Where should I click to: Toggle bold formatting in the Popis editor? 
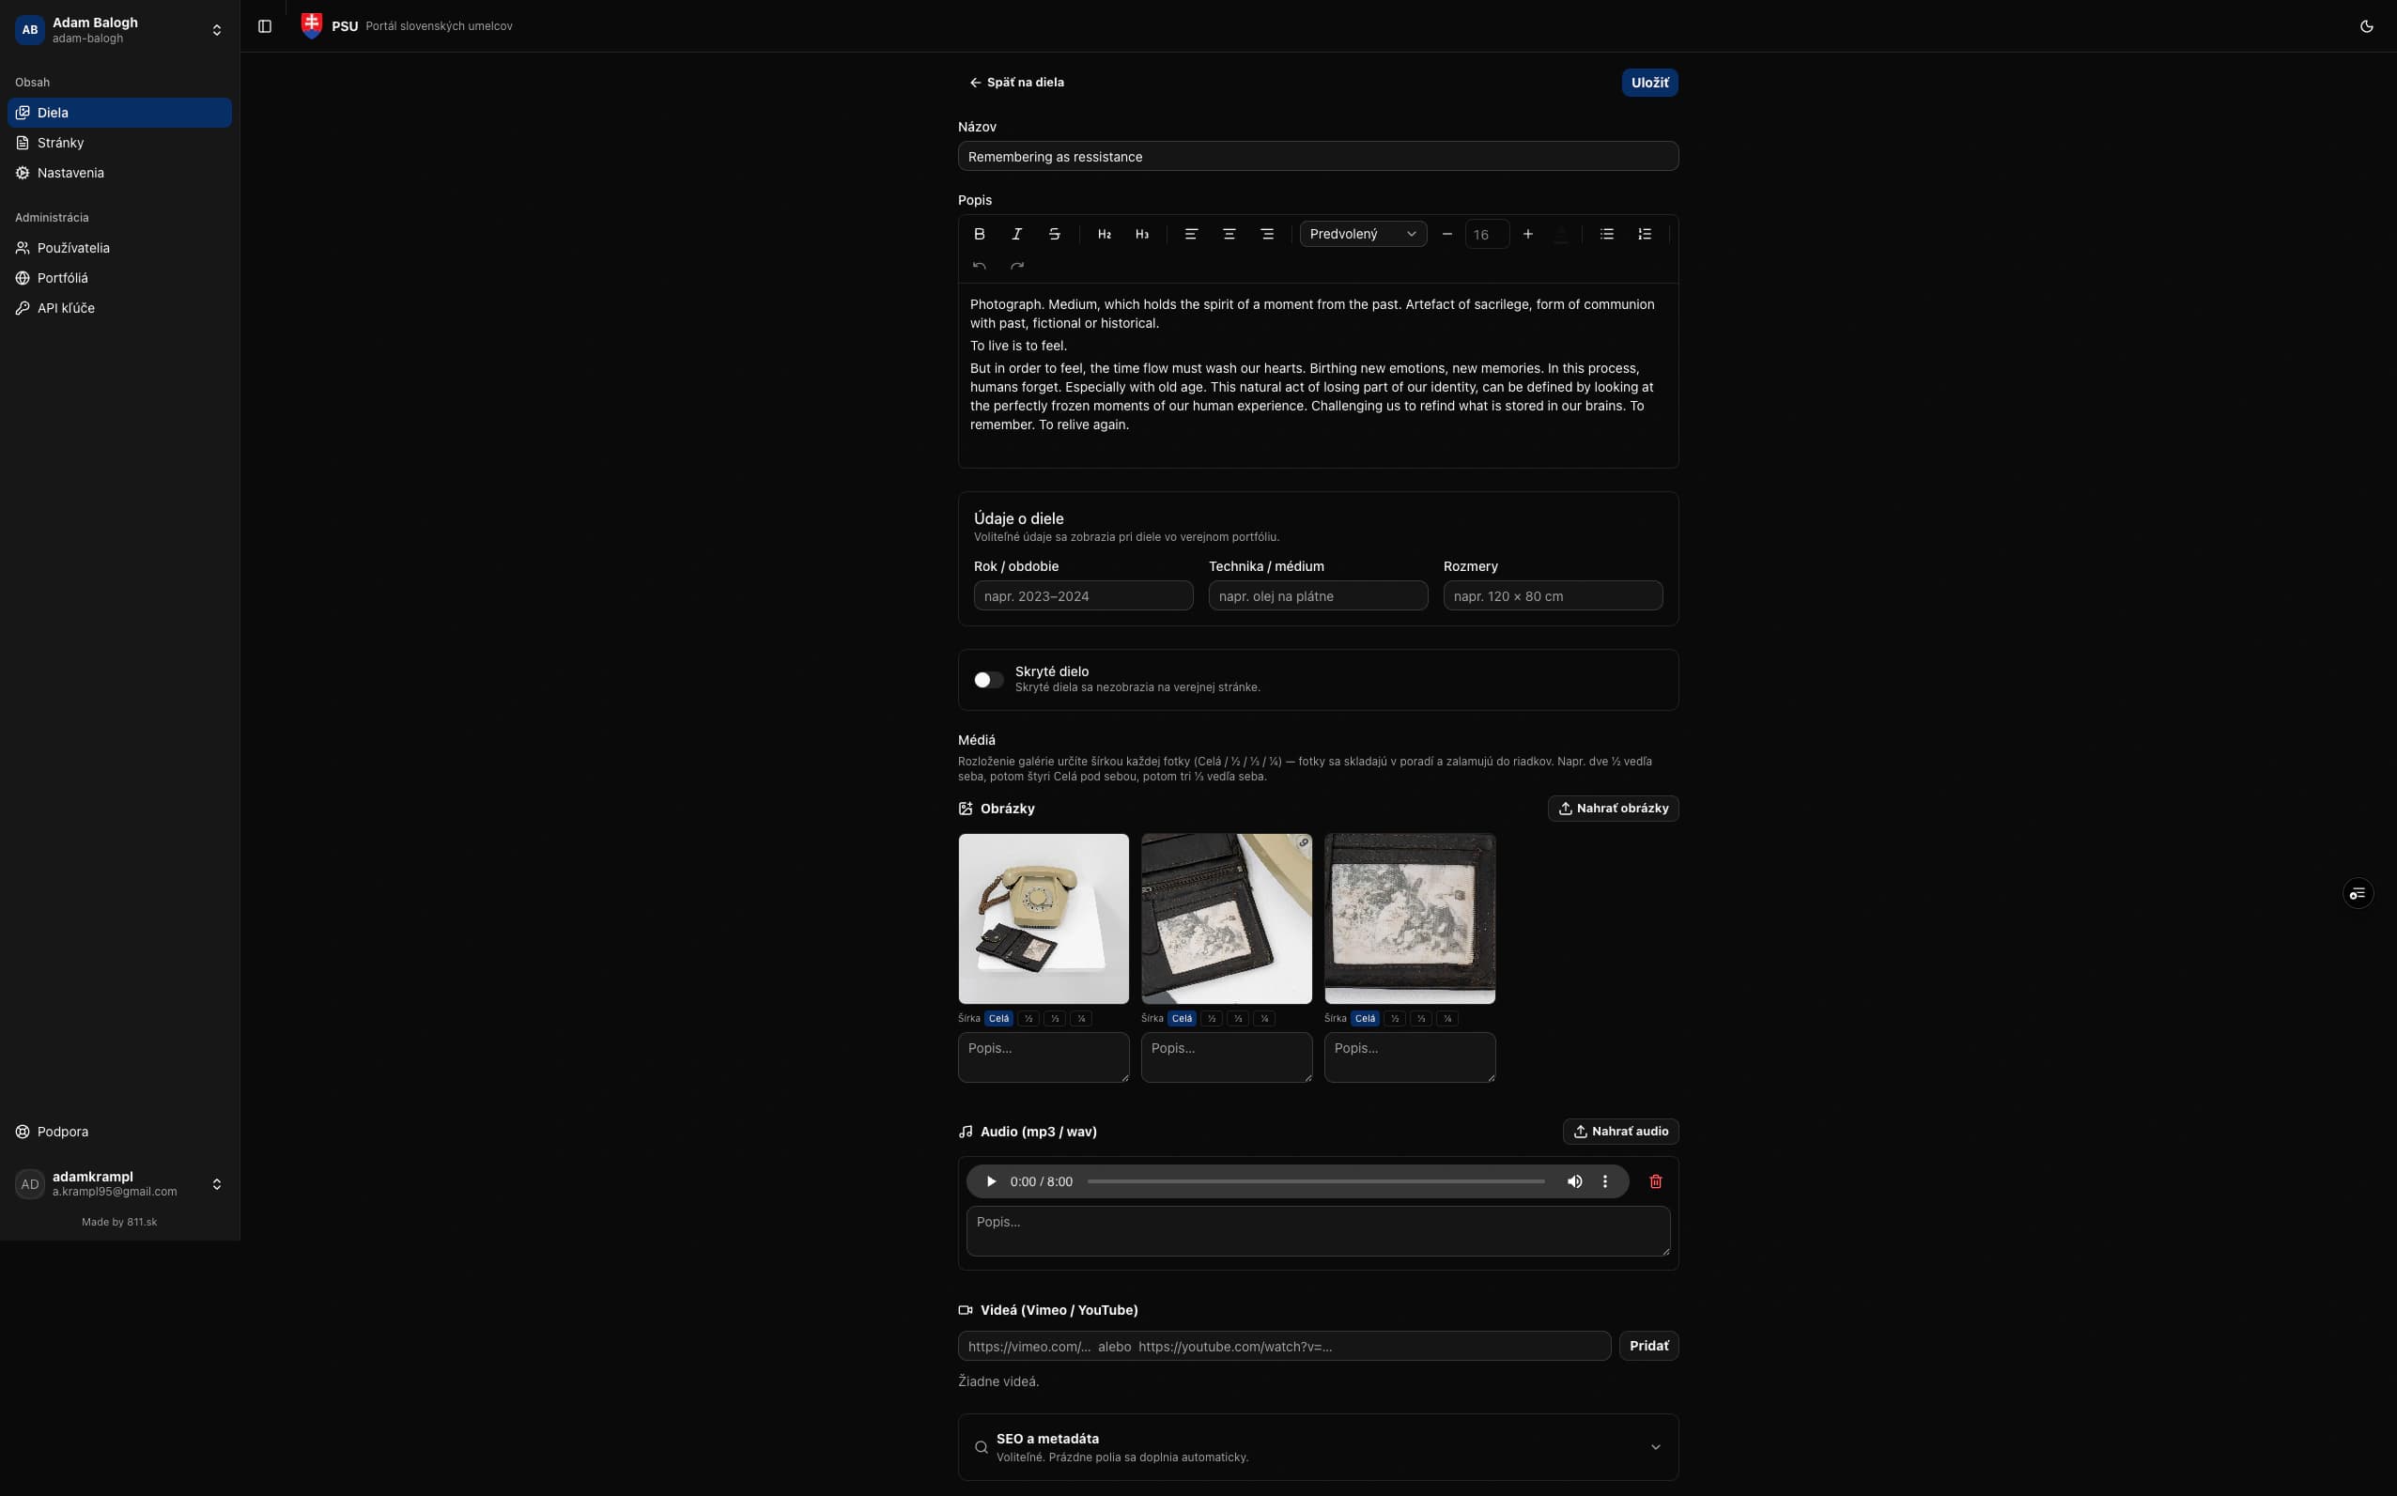click(x=980, y=235)
